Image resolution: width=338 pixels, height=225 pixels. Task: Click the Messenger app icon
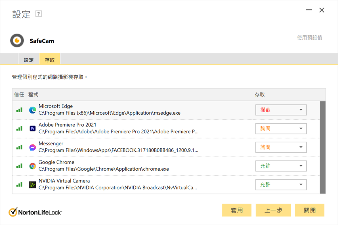point(33,147)
